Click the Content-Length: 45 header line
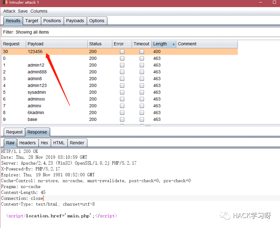 click(23, 193)
